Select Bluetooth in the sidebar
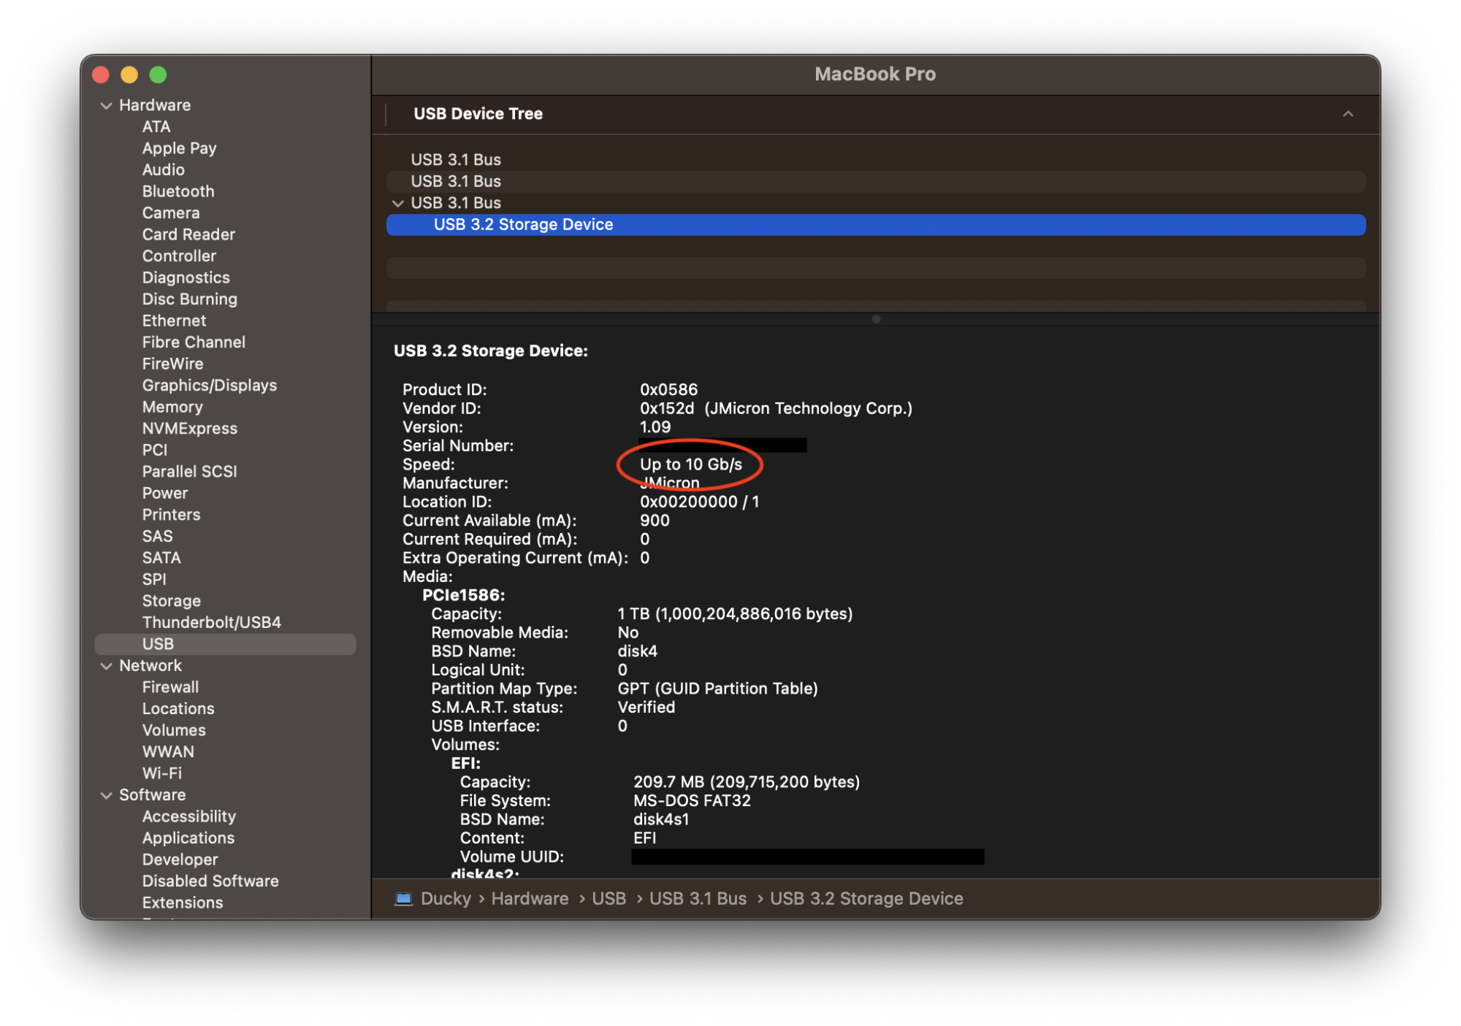The width and height of the screenshot is (1461, 1026). (x=178, y=191)
